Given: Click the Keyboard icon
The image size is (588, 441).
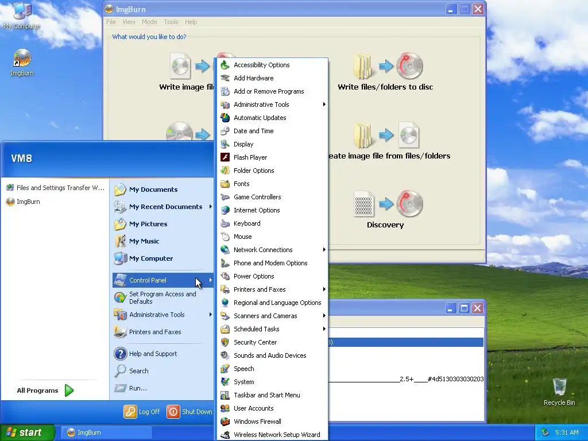Looking at the screenshot, I should click(x=225, y=223).
